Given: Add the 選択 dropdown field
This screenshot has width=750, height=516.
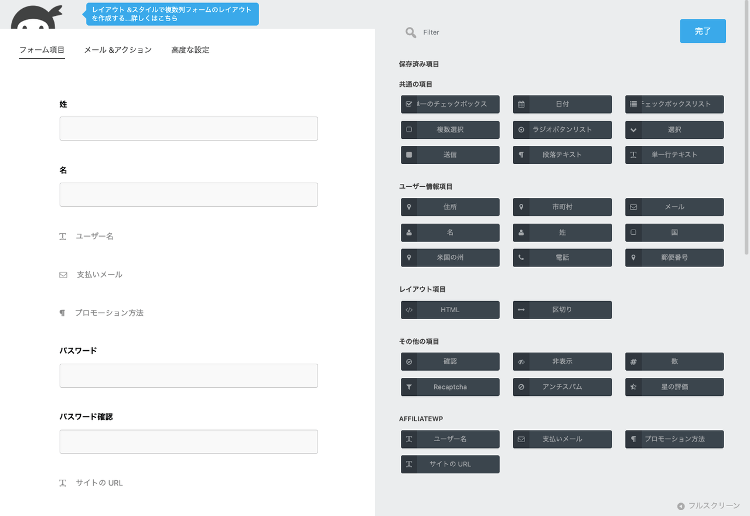Looking at the screenshot, I should point(674,129).
